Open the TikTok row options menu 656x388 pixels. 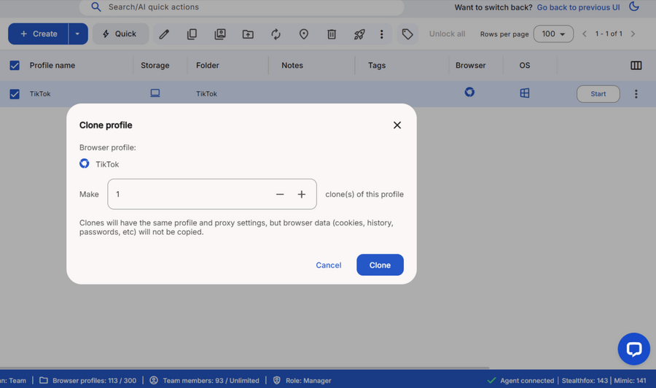click(636, 94)
